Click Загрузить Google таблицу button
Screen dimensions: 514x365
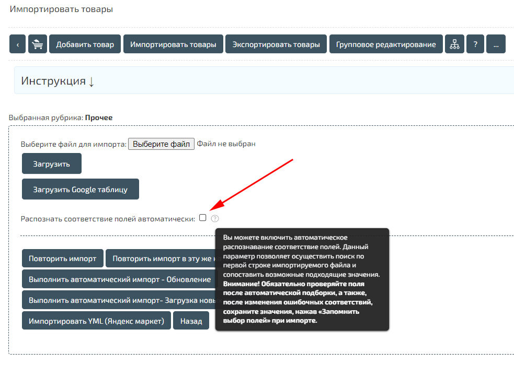pyautogui.click(x=80, y=190)
